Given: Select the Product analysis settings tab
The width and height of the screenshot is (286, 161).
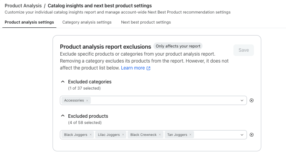Looking at the screenshot, I should (x=29, y=22).
